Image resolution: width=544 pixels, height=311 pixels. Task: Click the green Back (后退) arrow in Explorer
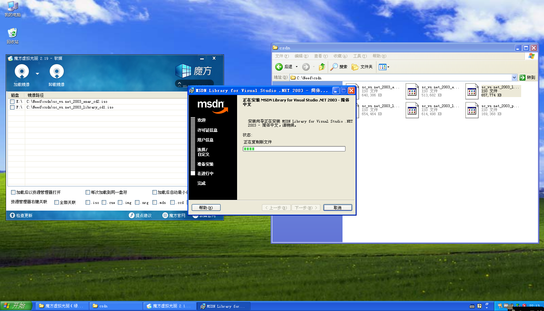(279, 67)
